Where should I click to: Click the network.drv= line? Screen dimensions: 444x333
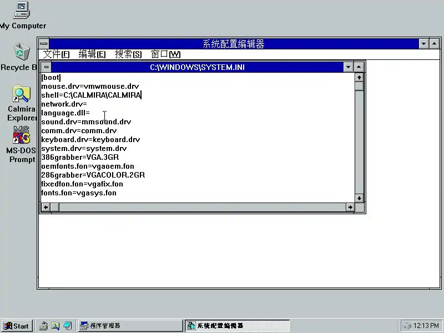click(64, 104)
